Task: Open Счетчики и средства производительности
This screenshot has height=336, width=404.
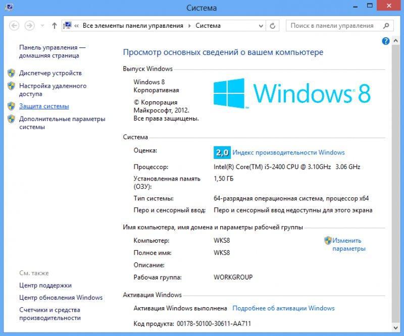Action: [50, 314]
